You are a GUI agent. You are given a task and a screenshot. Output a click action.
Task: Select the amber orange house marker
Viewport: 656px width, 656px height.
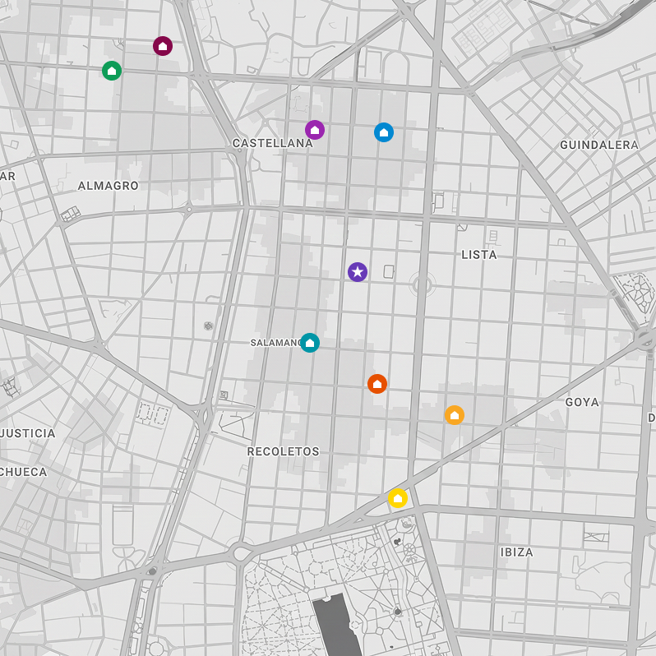click(x=455, y=415)
